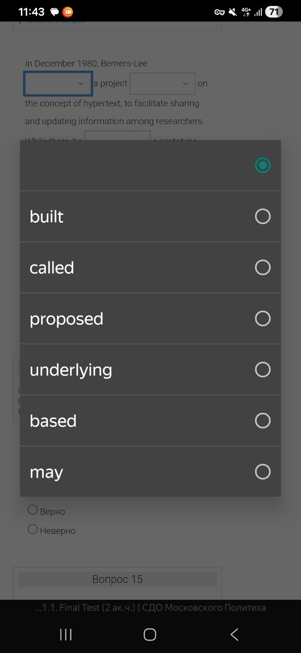Tap the VPN key status icon
The height and width of the screenshot is (653, 301).
coord(219,12)
